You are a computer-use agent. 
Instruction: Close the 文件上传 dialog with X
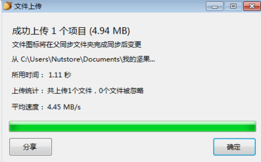coord(252,6)
